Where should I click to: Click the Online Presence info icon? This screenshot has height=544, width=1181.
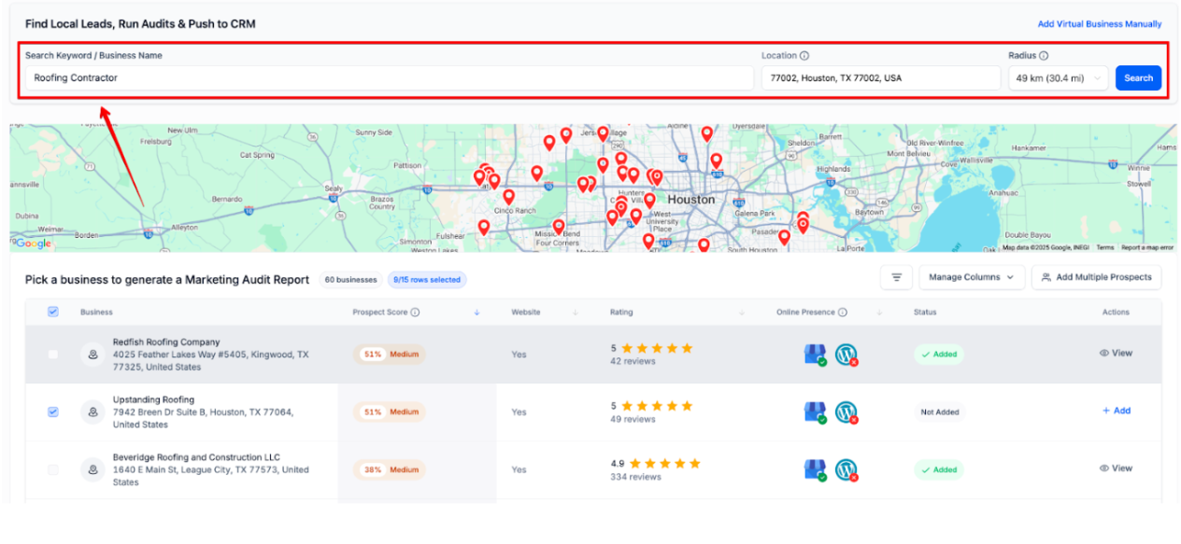842,313
